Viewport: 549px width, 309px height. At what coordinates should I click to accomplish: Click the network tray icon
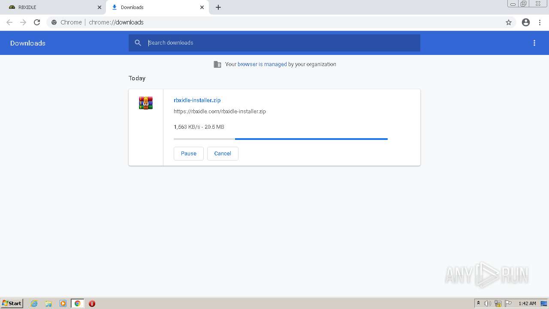tap(498, 303)
